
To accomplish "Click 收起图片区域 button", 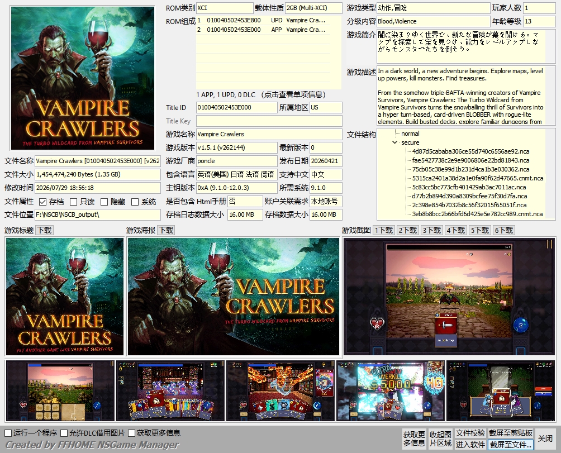I will click(x=440, y=438).
